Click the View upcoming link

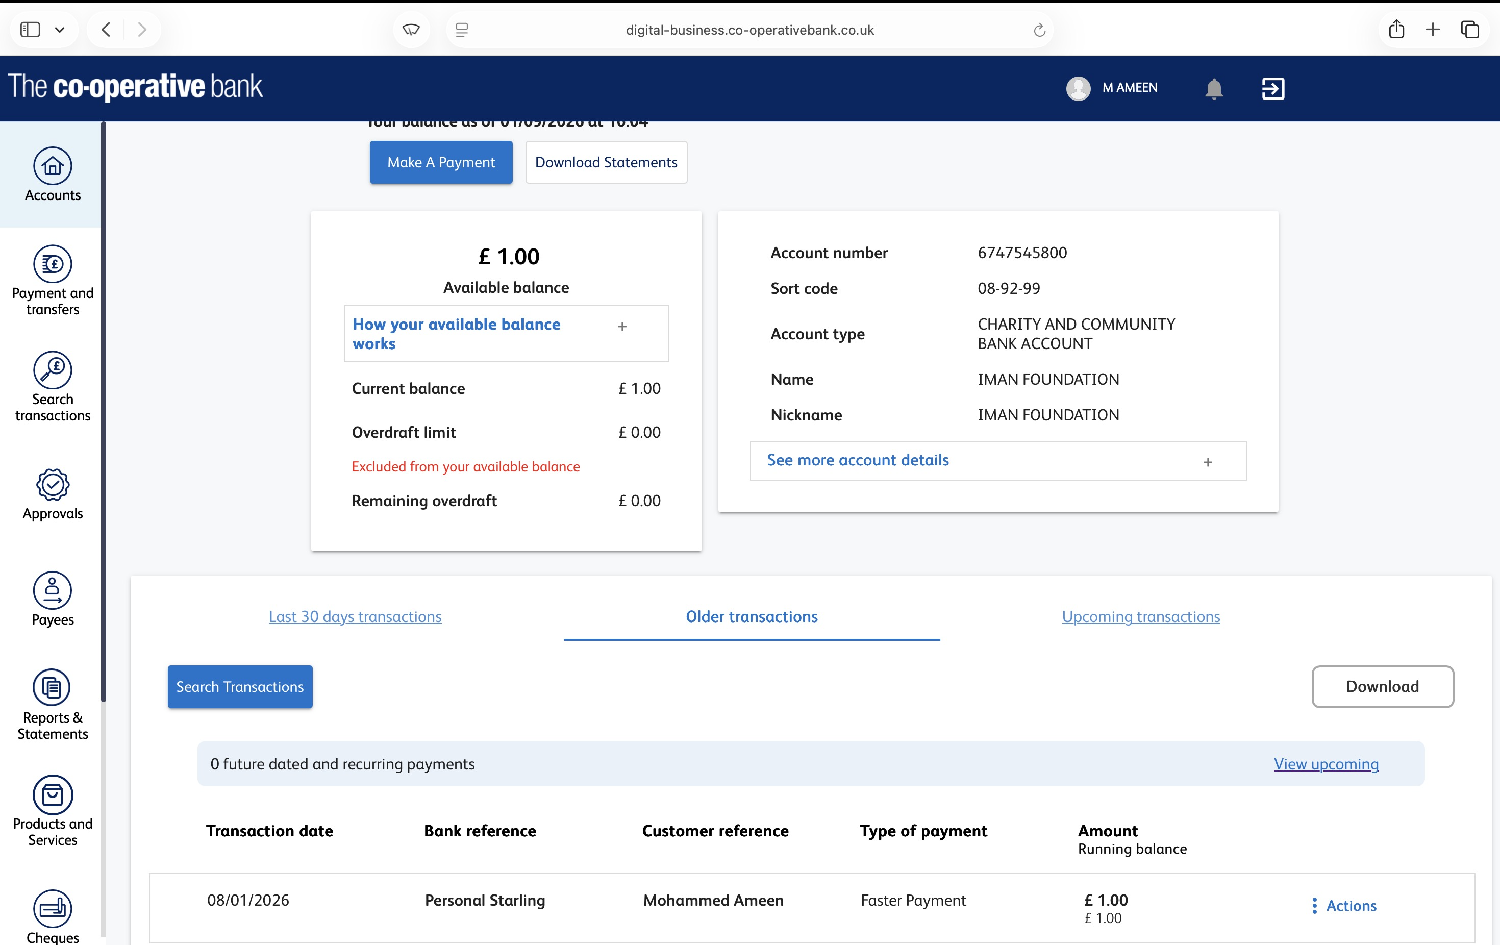tap(1326, 764)
